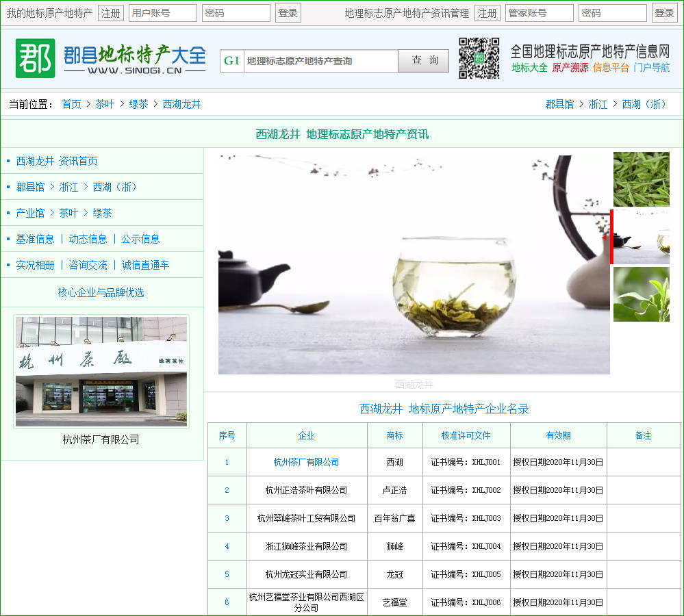
Task: Click 浙江 in the top-right breadcrumb
Action: click(x=598, y=104)
